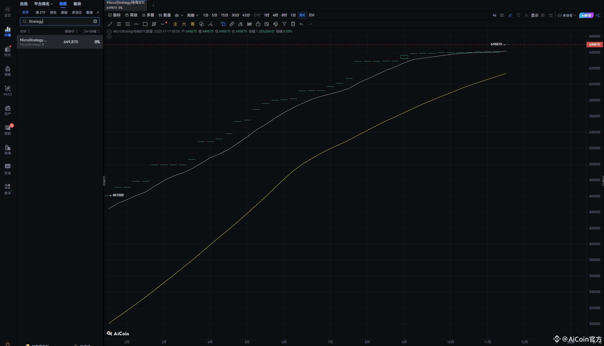Image resolution: width=604 pixels, height=346 pixels.
Task: Toggle the lock drawings icon
Action: (258, 24)
